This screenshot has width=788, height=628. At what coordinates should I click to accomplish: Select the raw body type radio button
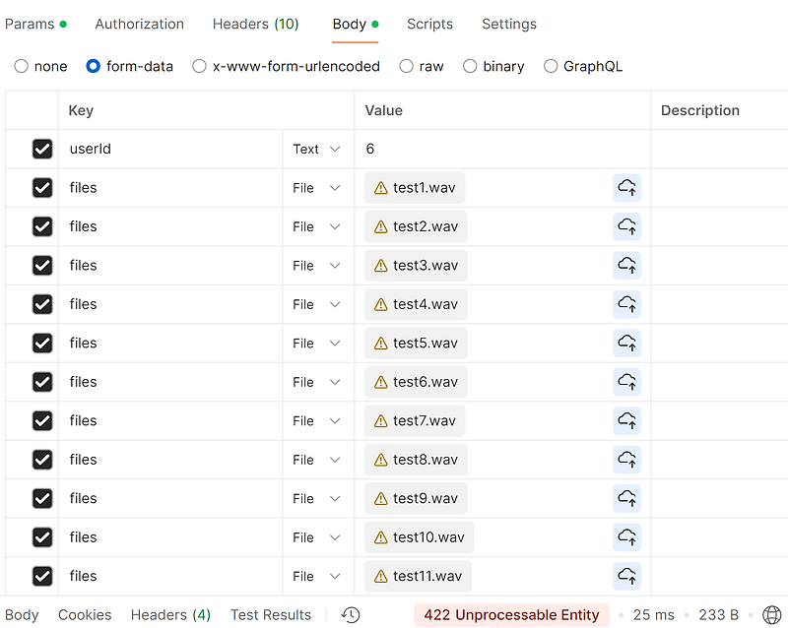[x=408, y=66]
